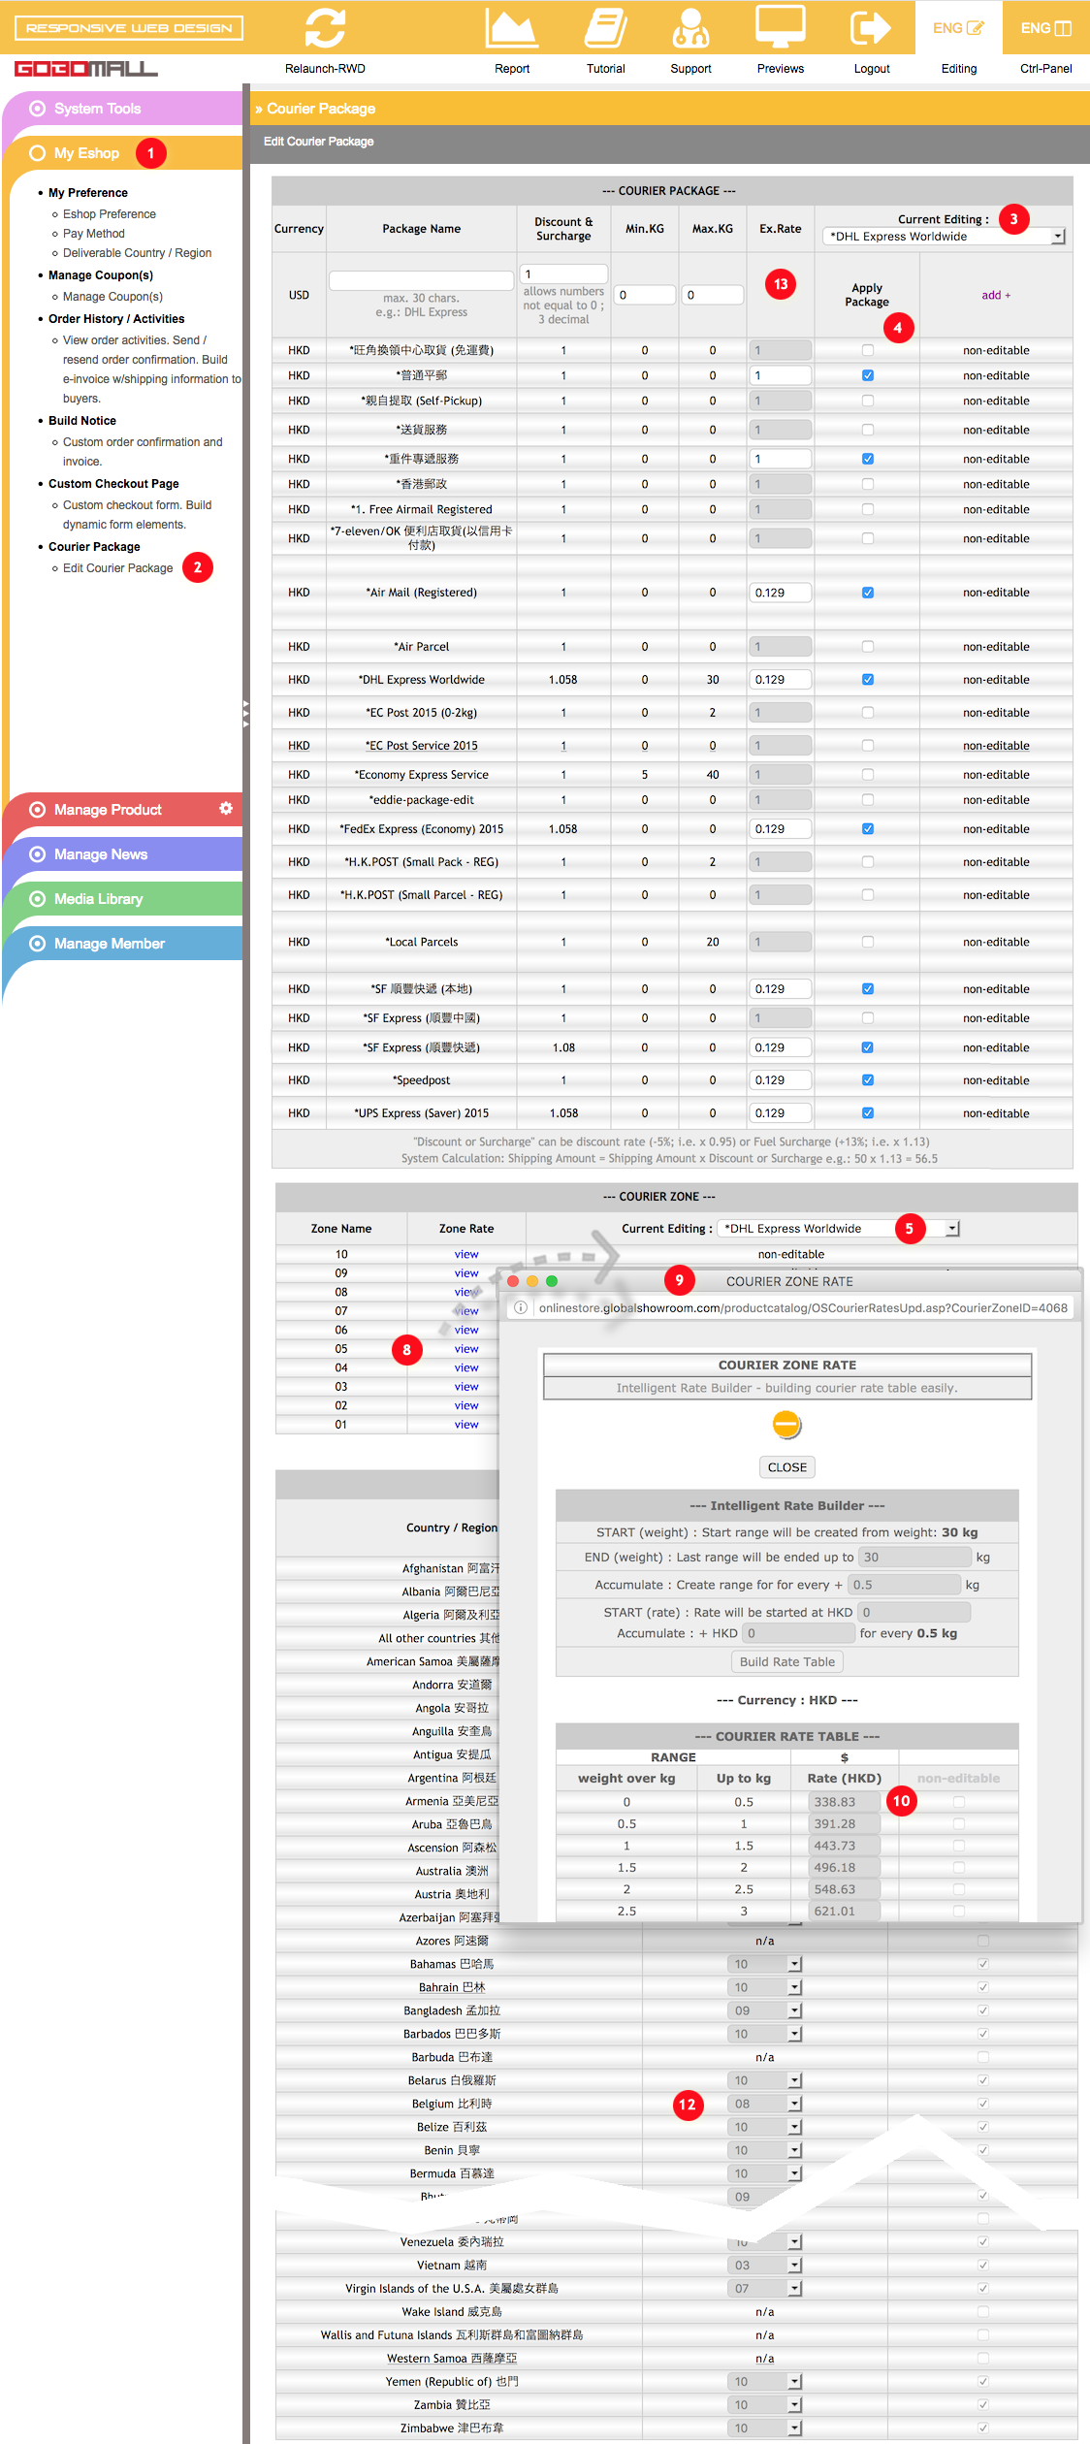
Task: Open Courier Zone Current Editing dropdown
Action: click(x=838, y=1229)
